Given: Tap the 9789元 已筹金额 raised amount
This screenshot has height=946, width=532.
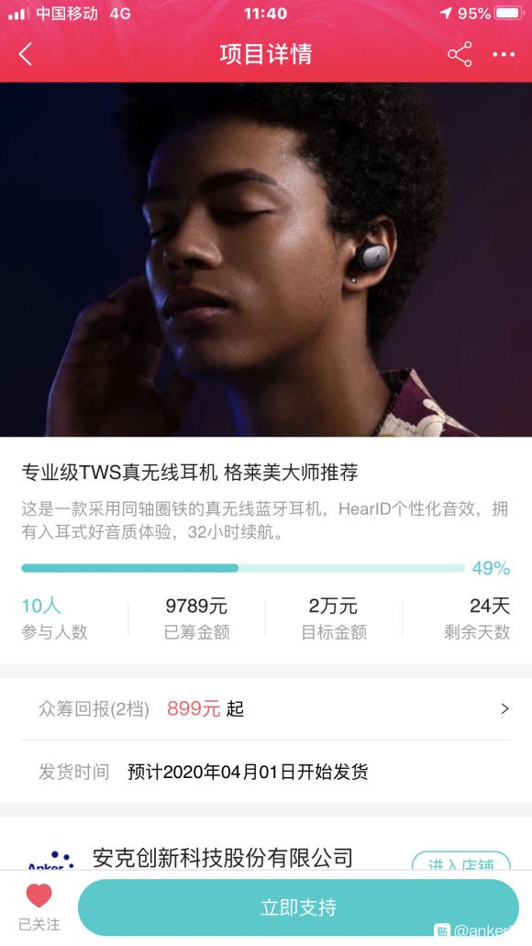Looking at the screenshot, I should (x=196, y=618).
